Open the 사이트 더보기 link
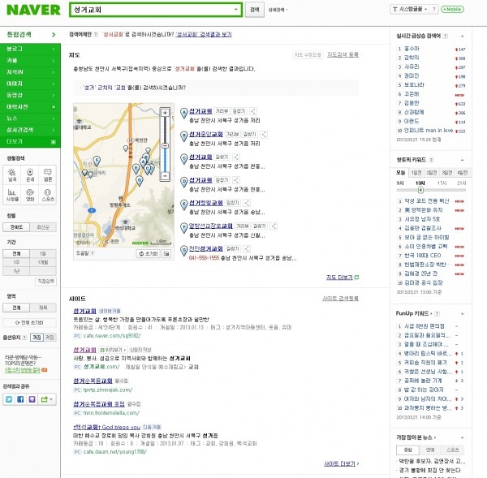 [x=342, y=463]
